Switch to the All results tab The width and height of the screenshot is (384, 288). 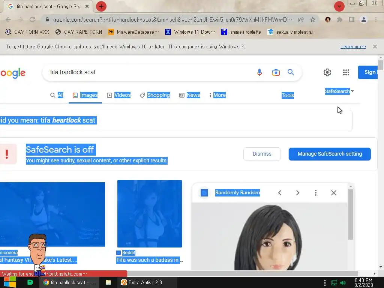pos(57,95)
